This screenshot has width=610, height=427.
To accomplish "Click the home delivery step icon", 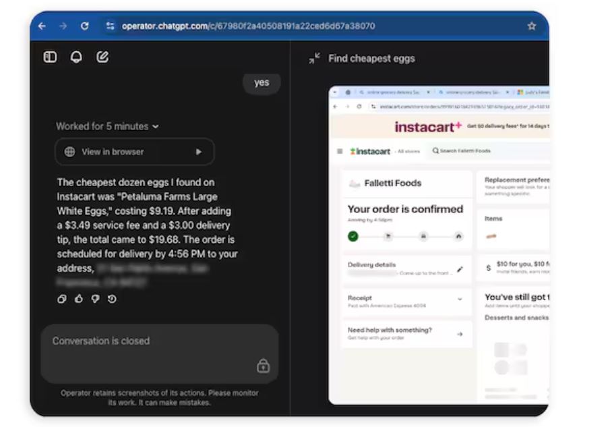I will [458, 236].
